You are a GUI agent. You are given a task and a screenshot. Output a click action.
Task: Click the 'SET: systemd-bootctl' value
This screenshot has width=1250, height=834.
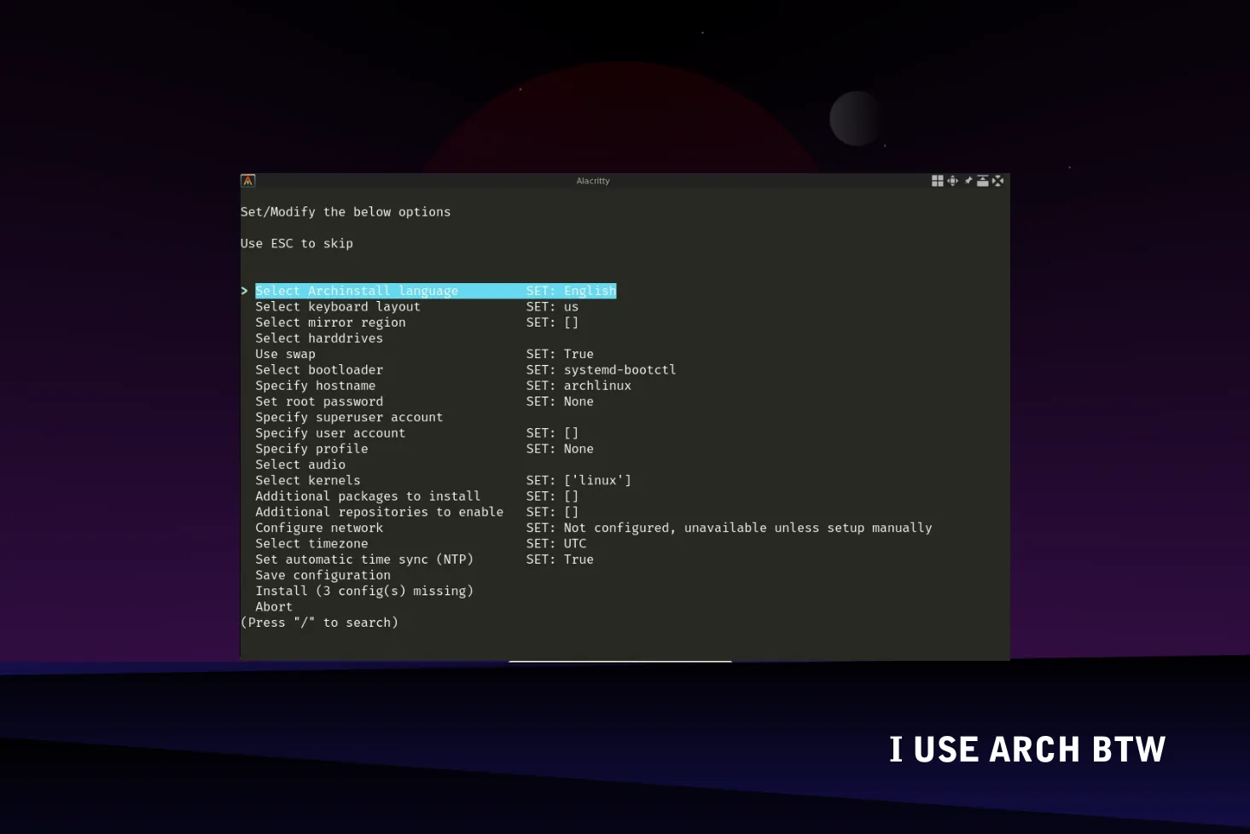[601, 370]
